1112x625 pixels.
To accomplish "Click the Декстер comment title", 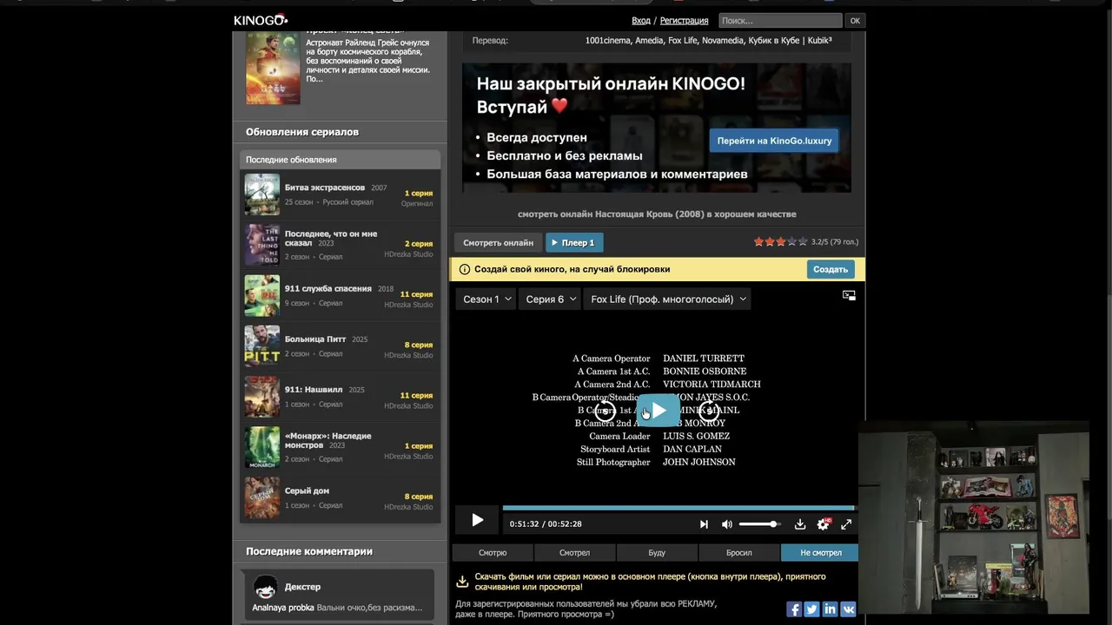I will pos(302,587).
